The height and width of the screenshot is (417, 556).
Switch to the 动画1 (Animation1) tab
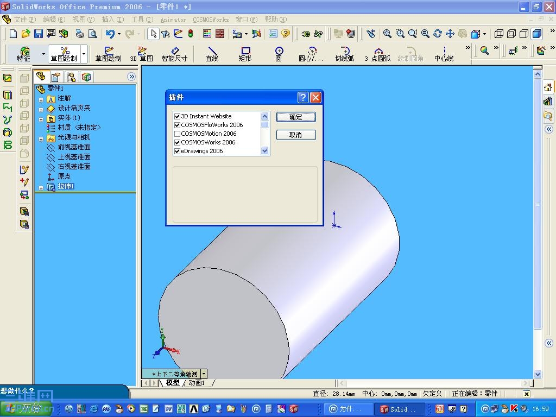(197, 383)
